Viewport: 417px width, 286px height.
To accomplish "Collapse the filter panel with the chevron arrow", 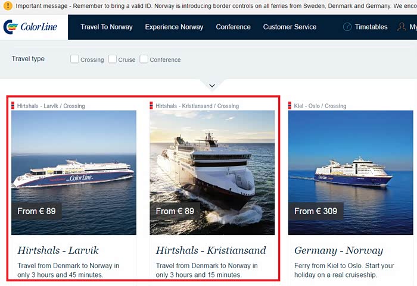I will pos(212,86).
